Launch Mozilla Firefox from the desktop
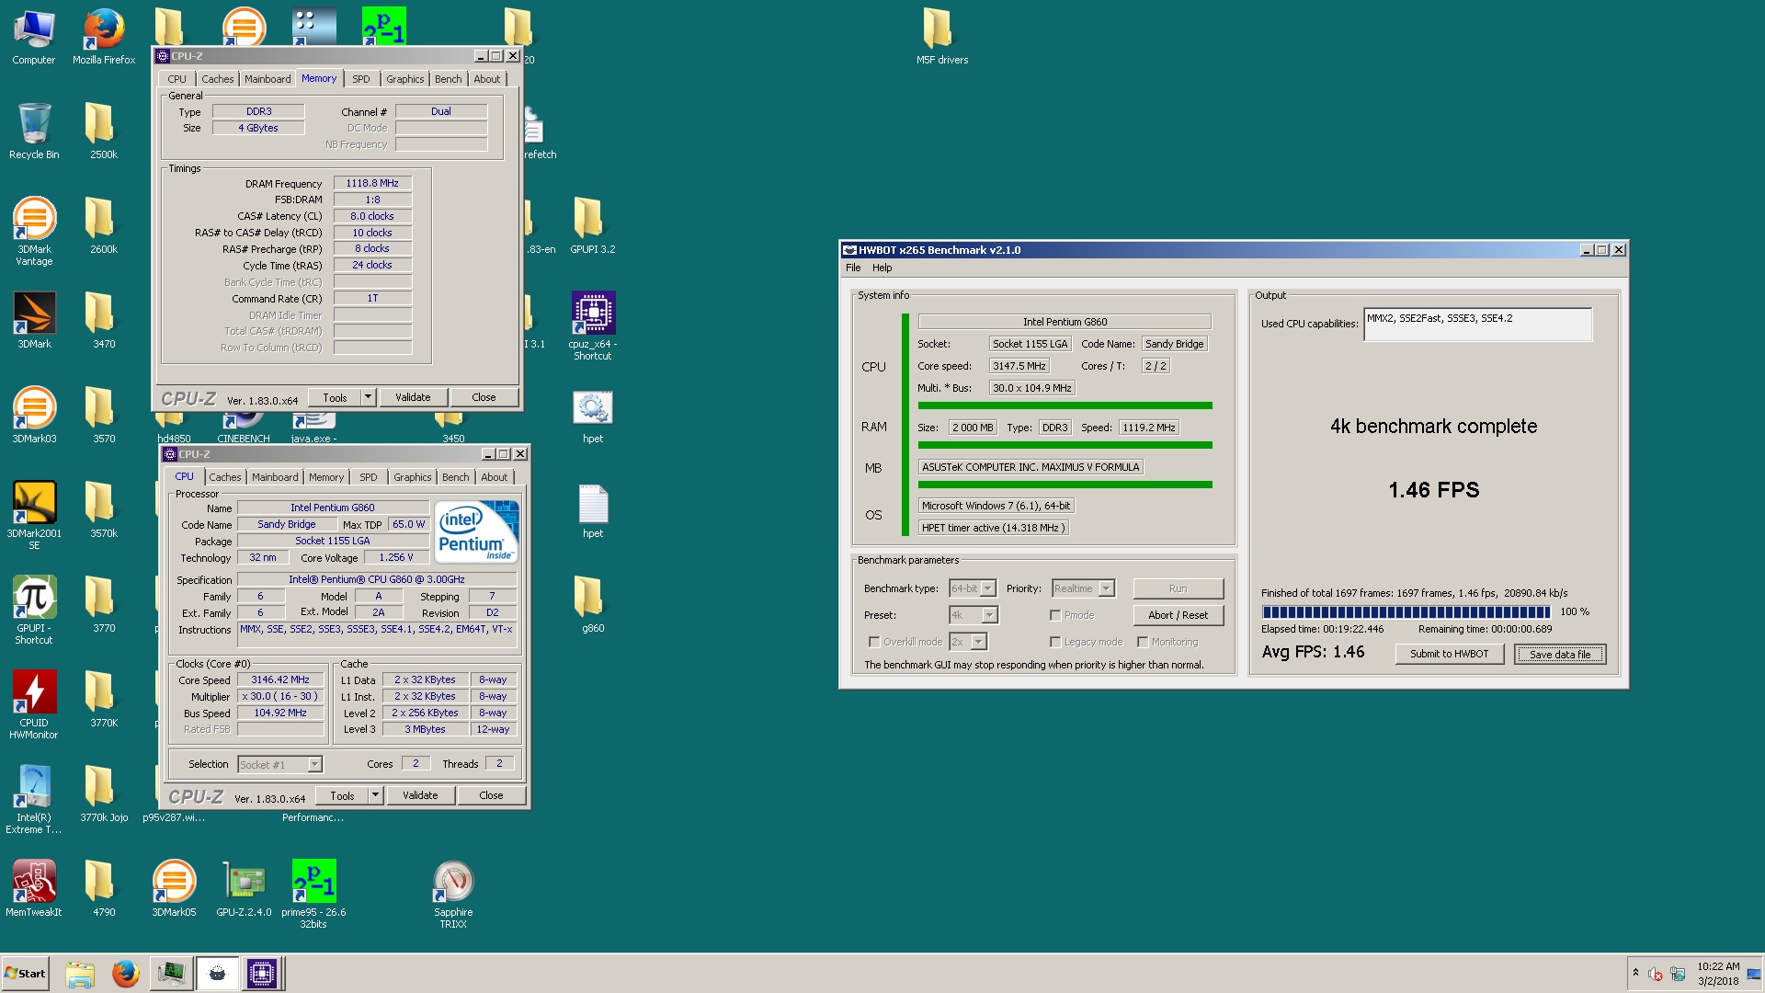Viewport: 1765px width, 993px height. pyautogui.click(x=104, y=37)
